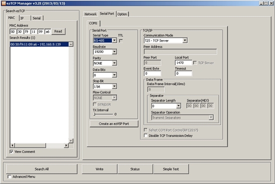Open the Serial Type dropdown
Viewport: 275px width, 184px height.
[114, 40]
